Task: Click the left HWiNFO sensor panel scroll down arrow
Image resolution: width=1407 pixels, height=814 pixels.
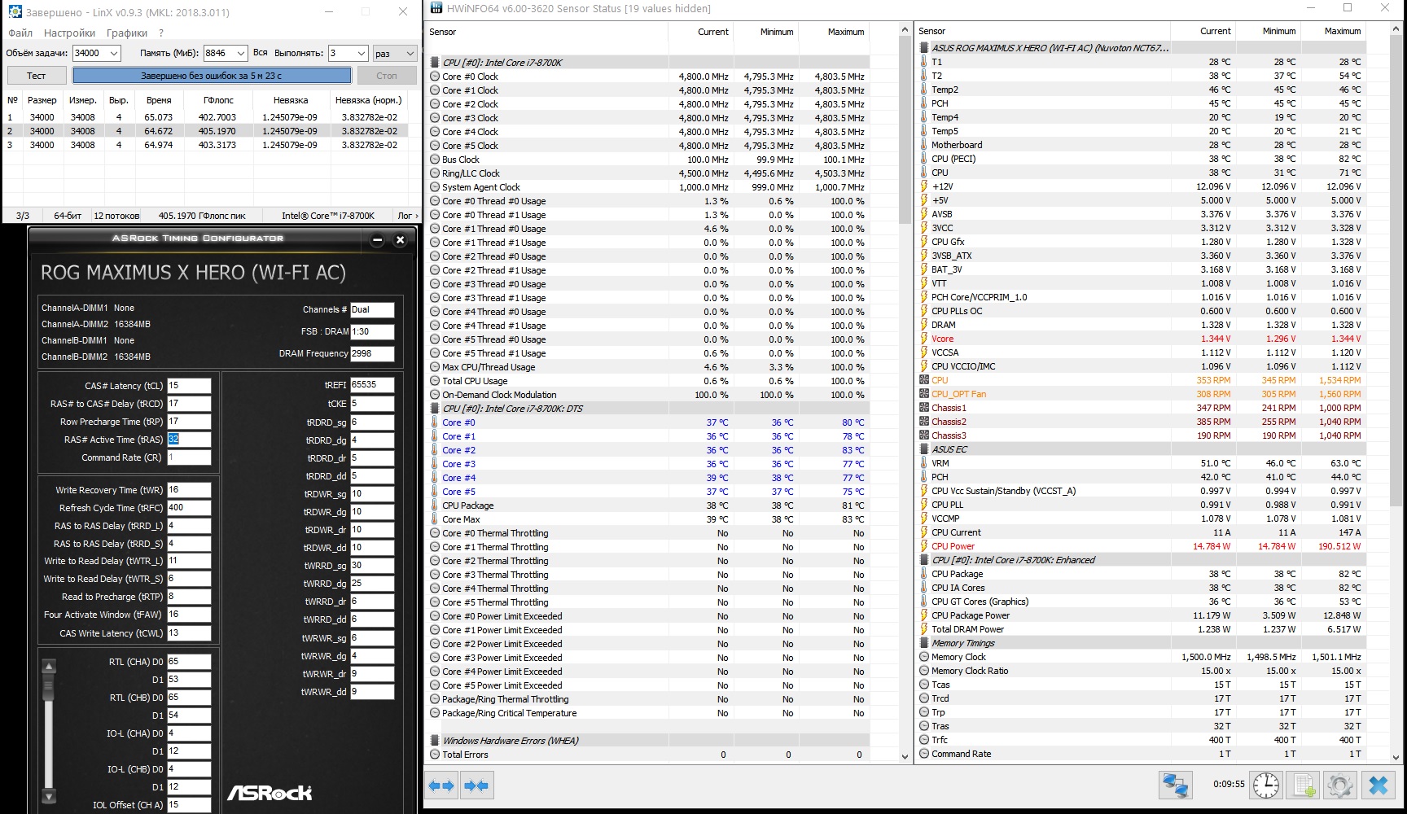Action: click(x=905, y=755)
